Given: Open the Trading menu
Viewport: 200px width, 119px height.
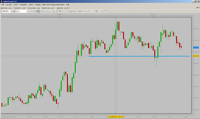Looking at the screenshot, I should tap(38, 4).
